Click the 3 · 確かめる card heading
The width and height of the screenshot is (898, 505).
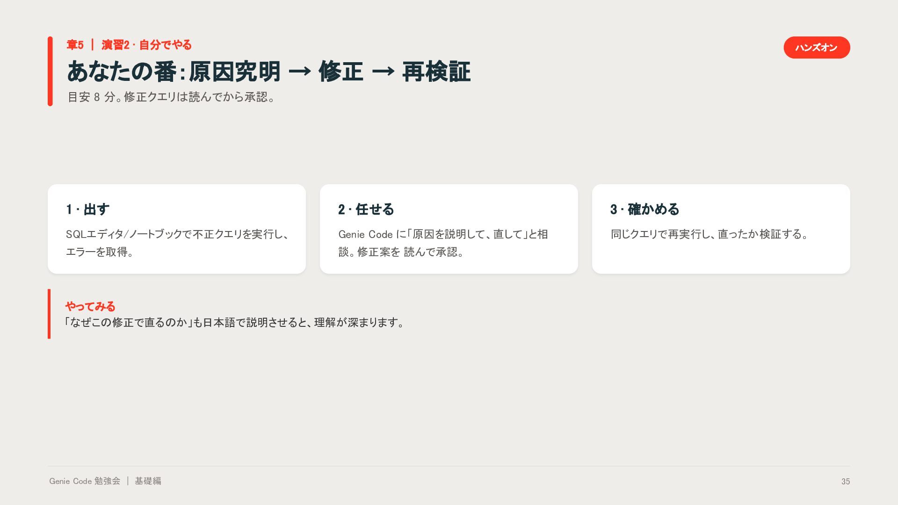[645, 209]
